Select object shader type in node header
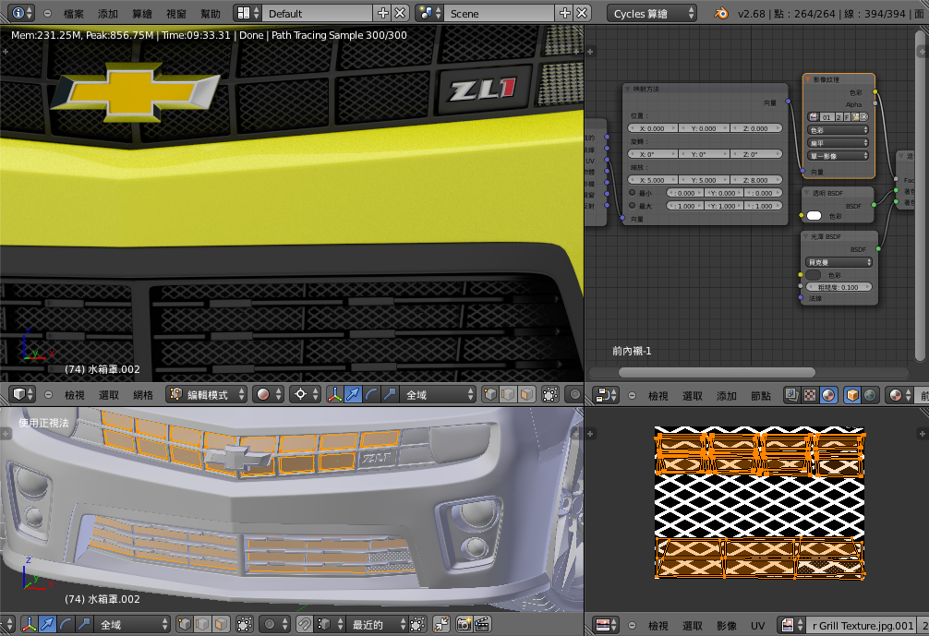This screenshot has width=929, height=636. [852, 396]
